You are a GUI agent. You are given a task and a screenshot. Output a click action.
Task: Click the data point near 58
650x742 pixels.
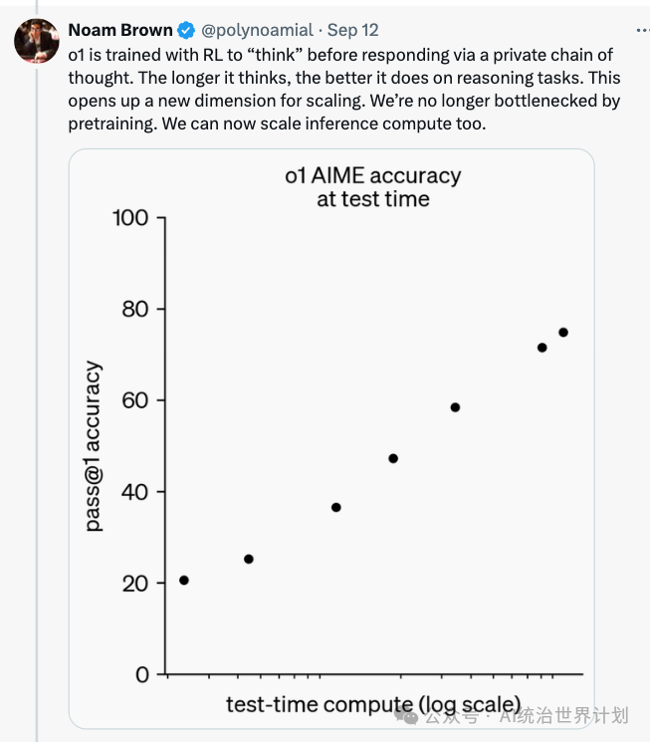click(x=455, y=407)
